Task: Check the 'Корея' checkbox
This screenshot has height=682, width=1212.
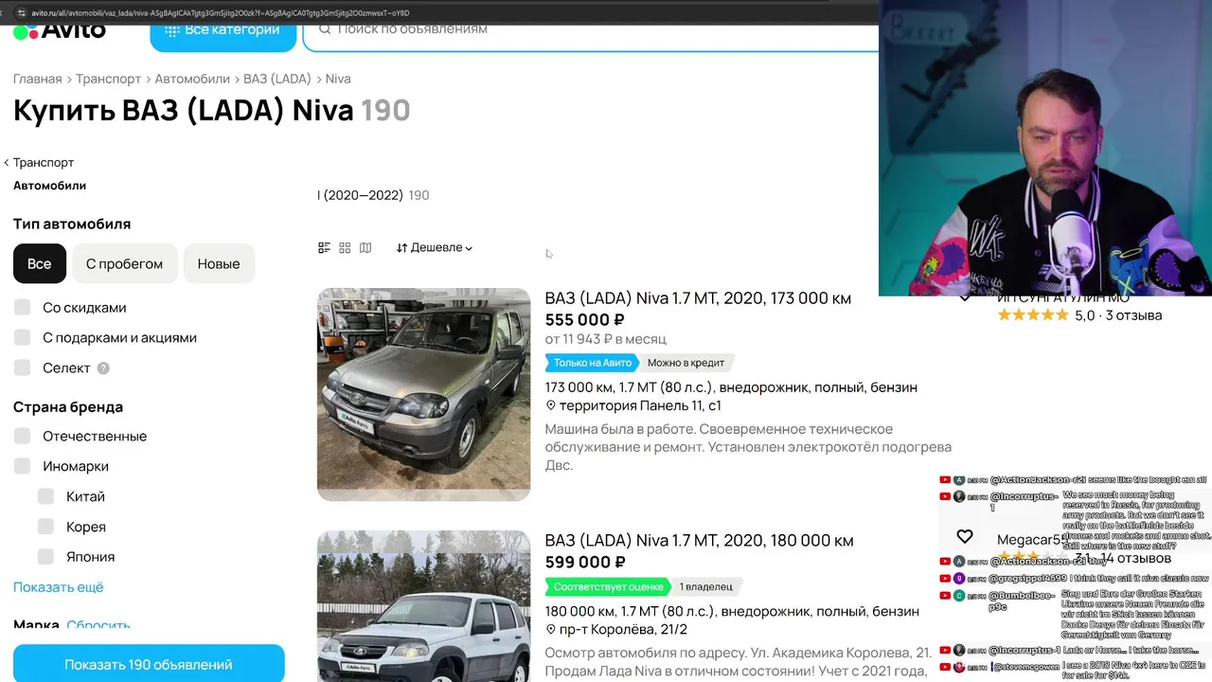Action: pos(45,528)
